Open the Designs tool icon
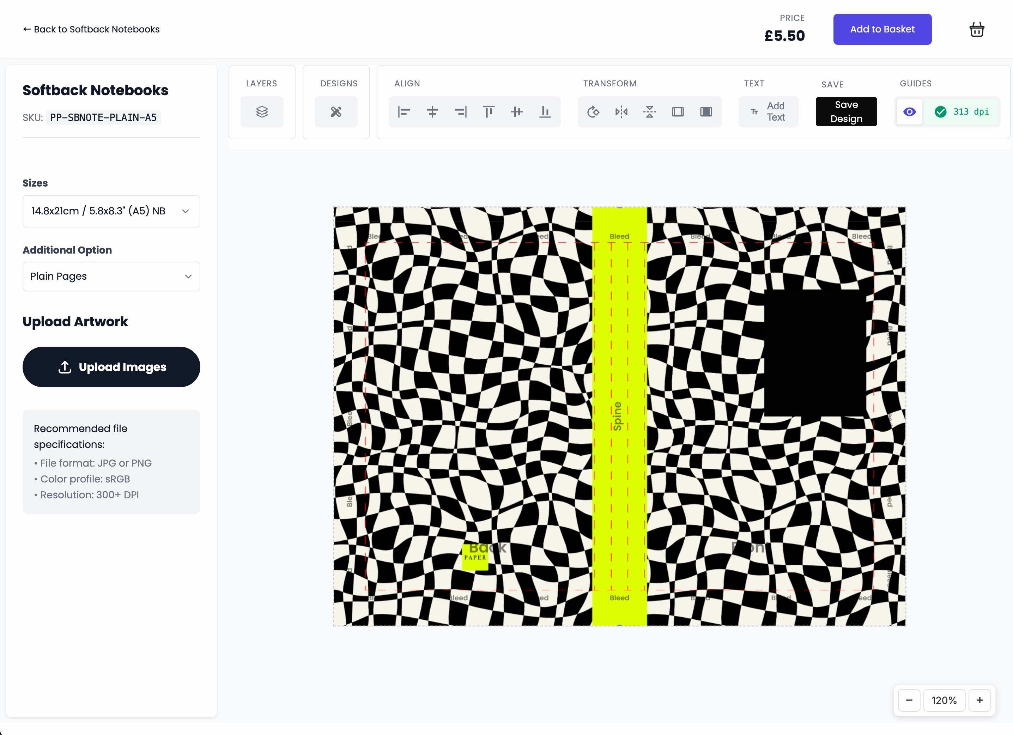Image resolution: width=1013 pixels, height=735 pixels. pyautogui.click(x=336, y=112)
